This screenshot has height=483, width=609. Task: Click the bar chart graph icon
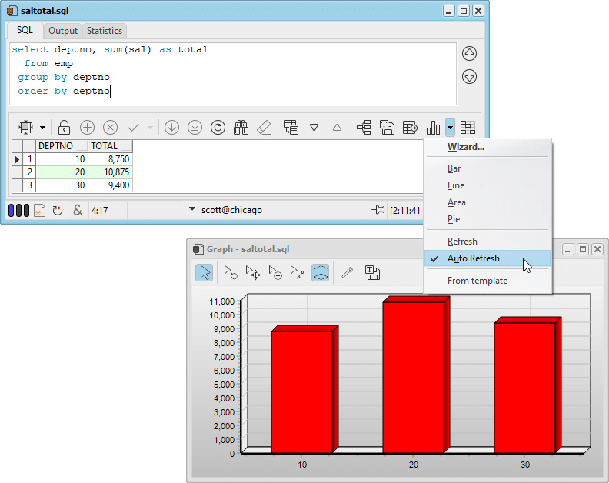[x=433, y=127]
